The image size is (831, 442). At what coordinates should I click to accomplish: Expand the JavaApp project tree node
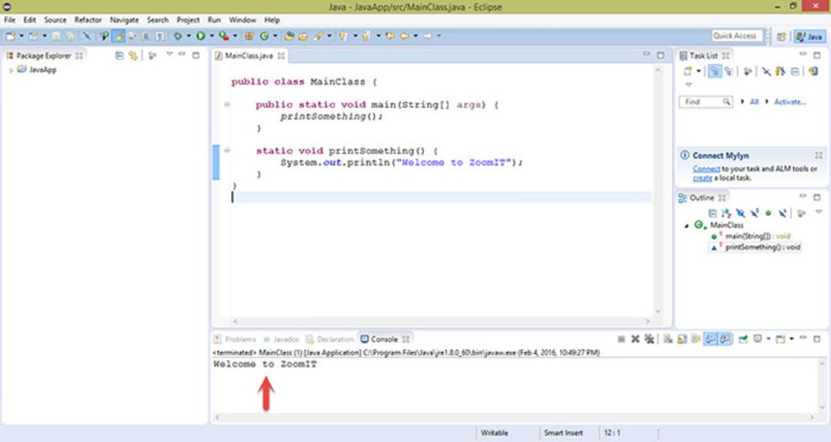click(11, 70)
